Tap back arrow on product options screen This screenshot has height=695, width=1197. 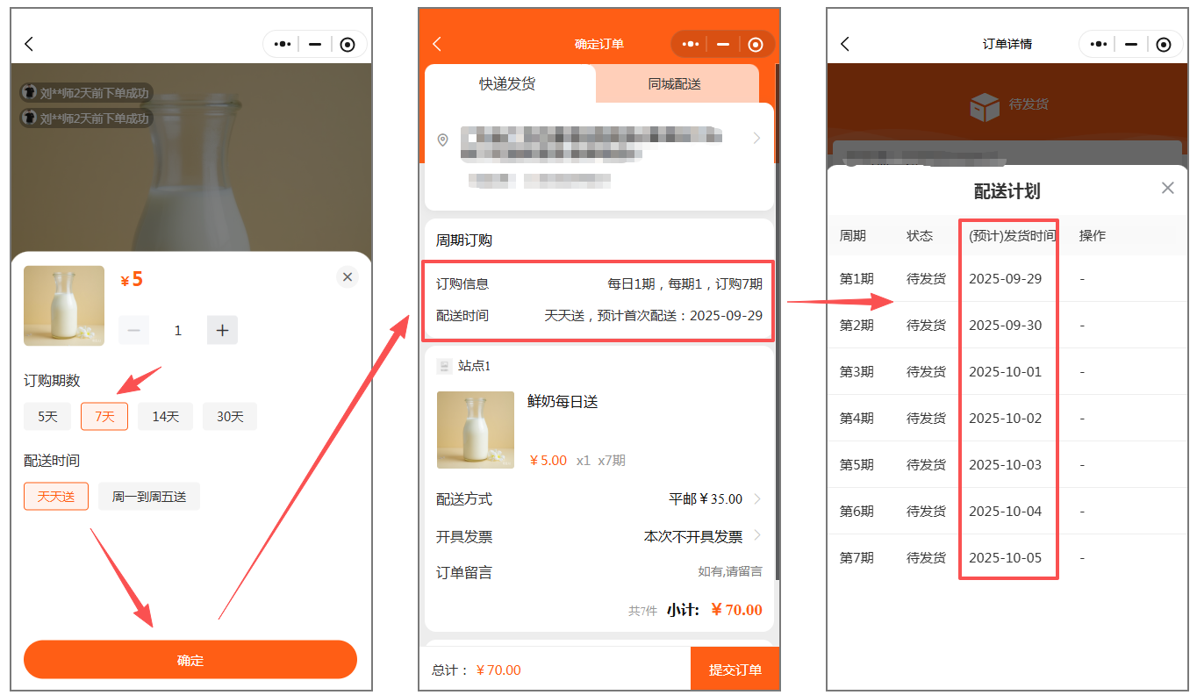click(x=29, y=44)
